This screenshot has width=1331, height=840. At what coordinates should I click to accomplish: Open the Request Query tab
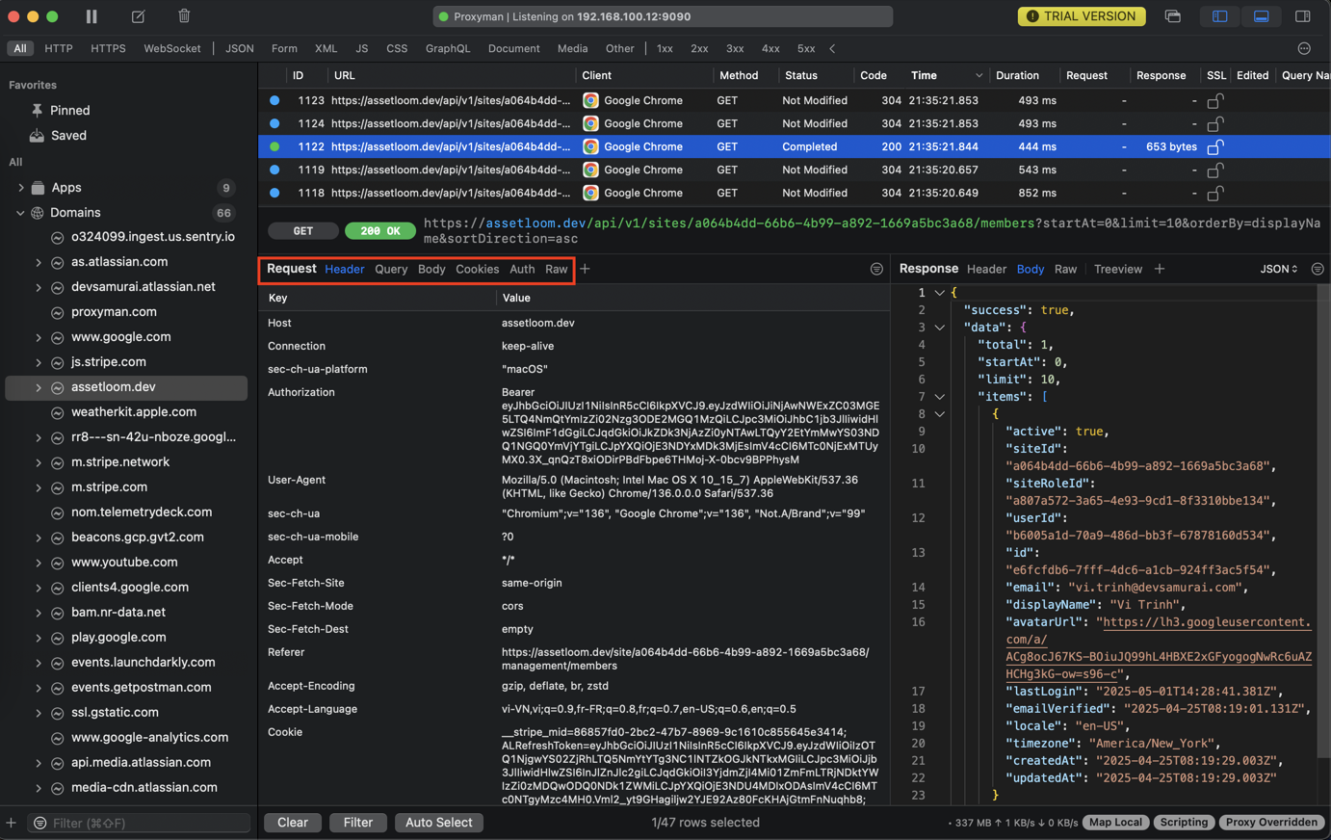pyautogui.click(x=391, y=270)
